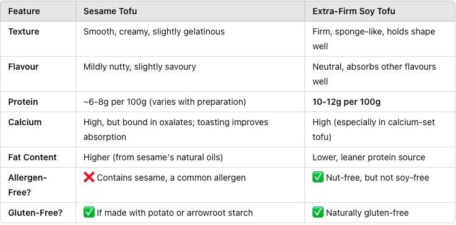Click the Gluten-Free? row label
This screenshot has width=456, height=225.
[35, 213]
